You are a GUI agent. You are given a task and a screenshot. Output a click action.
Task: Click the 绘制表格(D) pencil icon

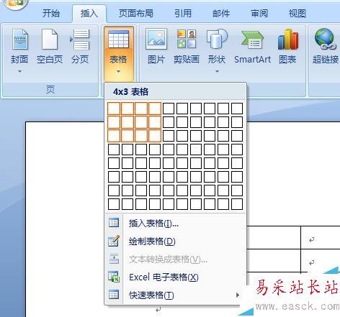[x=114, y=241]
